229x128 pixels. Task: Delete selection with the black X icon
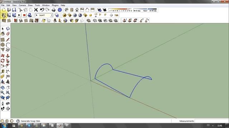(x=36, y=10)
